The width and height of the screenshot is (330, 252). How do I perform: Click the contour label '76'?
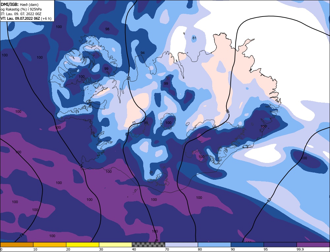click(x=81, y=166)
